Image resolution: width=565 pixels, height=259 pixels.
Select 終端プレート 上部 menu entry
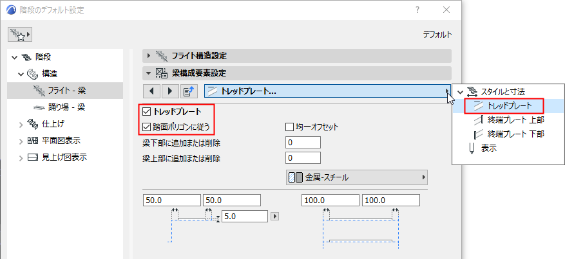(x=515, y=120)
